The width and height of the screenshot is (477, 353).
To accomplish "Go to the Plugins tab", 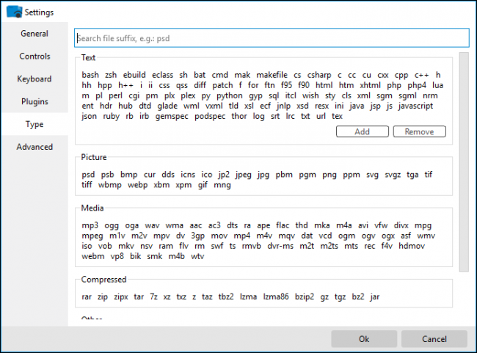I will coord(34,102).
